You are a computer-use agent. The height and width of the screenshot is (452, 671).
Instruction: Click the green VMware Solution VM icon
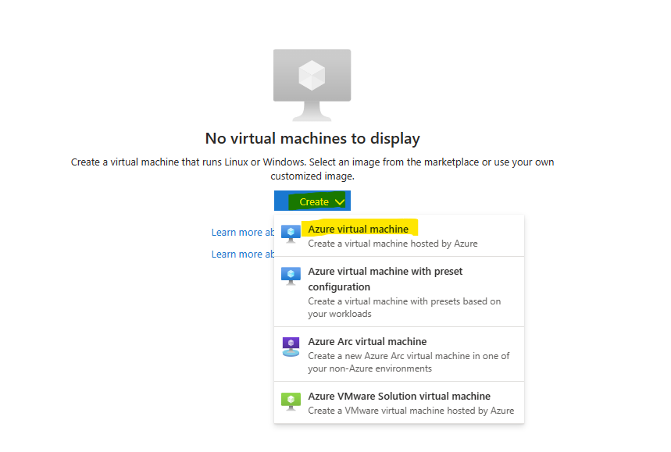click(291, 401)
